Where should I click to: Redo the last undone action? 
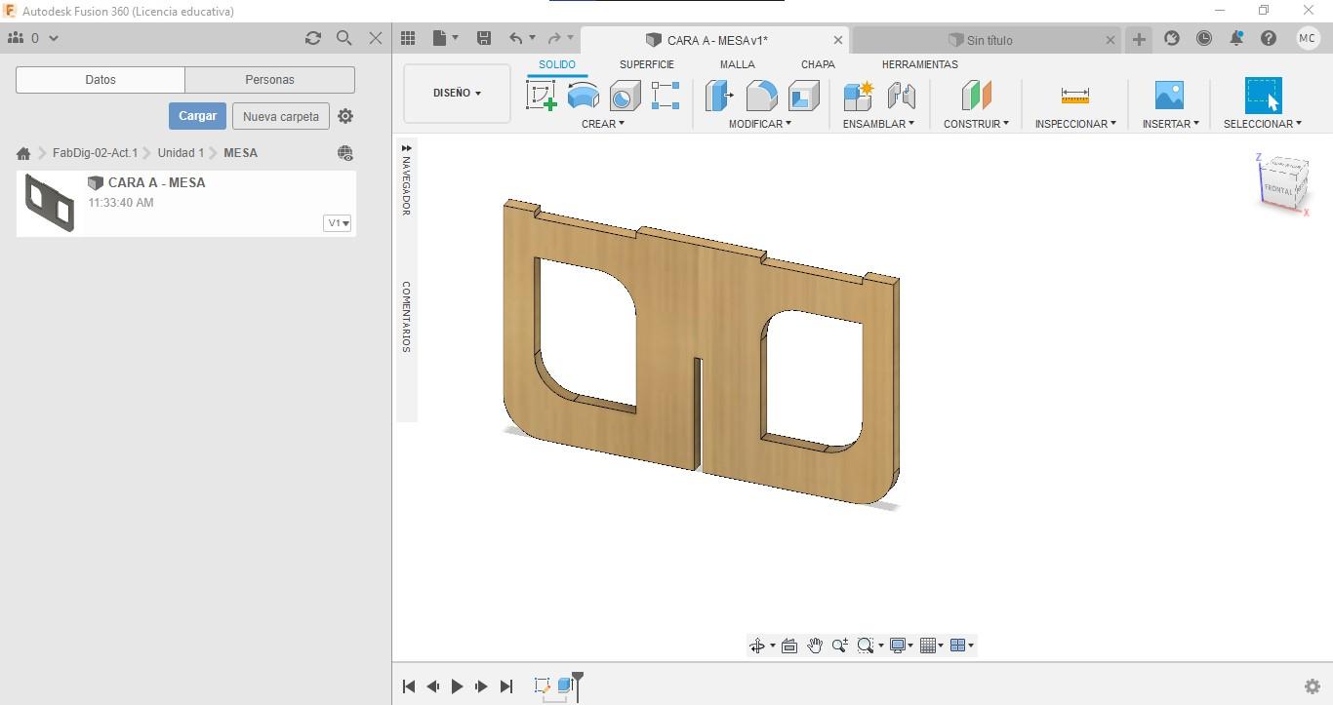554,38
